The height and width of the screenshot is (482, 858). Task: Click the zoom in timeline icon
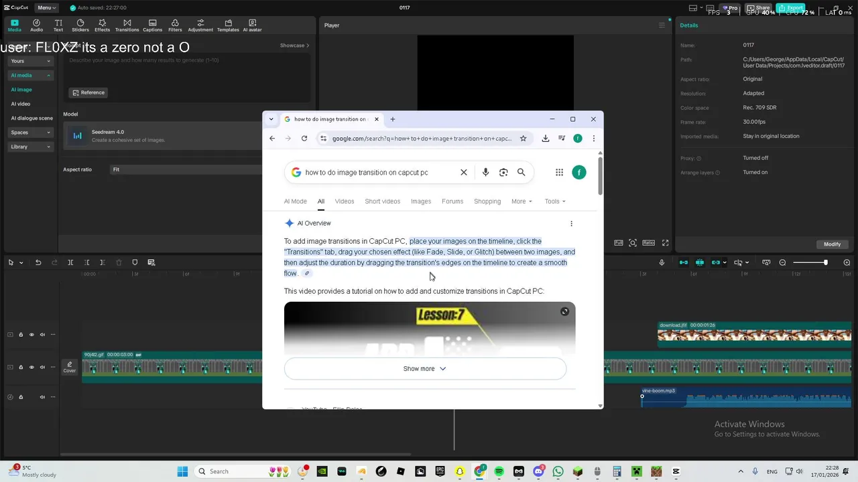[x=847, y=262]
